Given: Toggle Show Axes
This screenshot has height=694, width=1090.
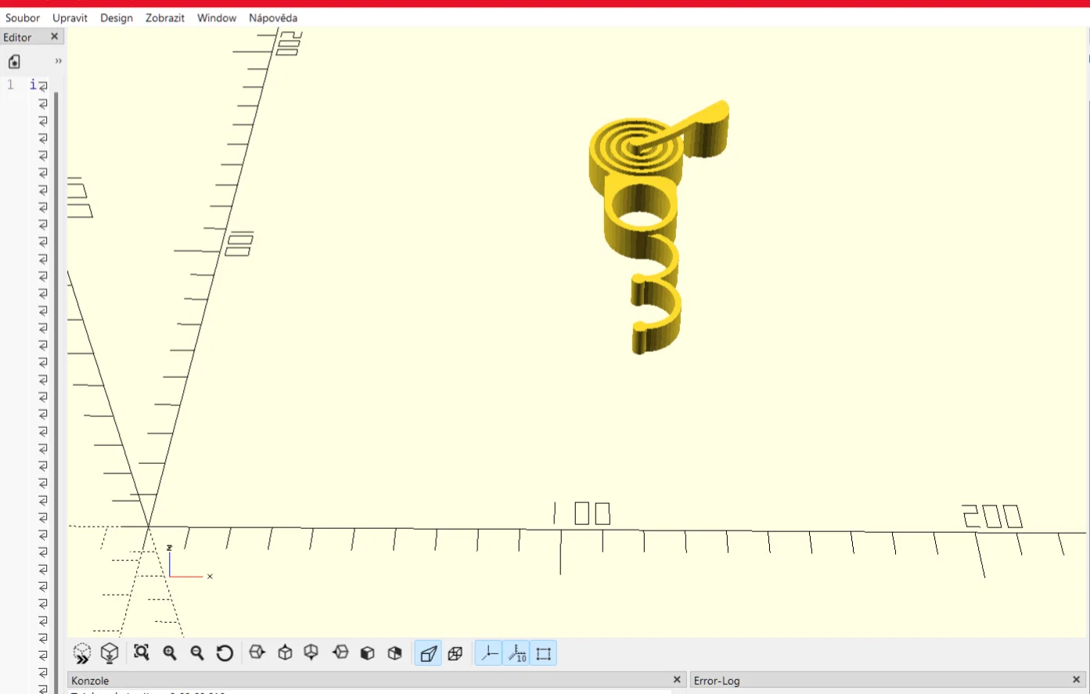Looking at the screenshot, I should coord(488,653).
